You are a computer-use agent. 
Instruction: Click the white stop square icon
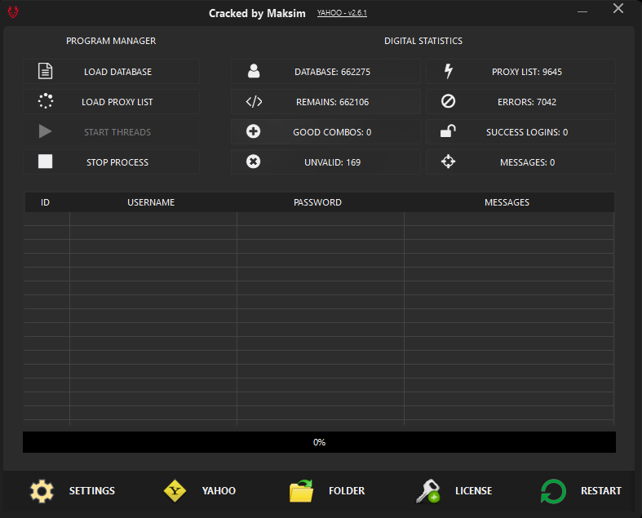(x=45, y=162)
